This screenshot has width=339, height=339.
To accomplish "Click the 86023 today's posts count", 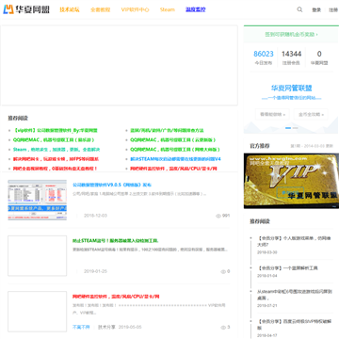I will tap(264, 54).
